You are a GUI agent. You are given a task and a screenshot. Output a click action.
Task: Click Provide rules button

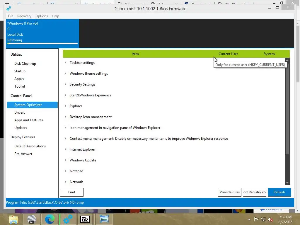point(230,192)
